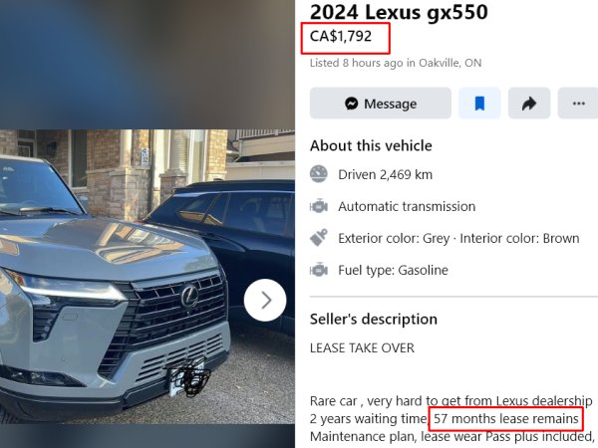
Task: Open the grey Lexus photo
Action: 148,277
